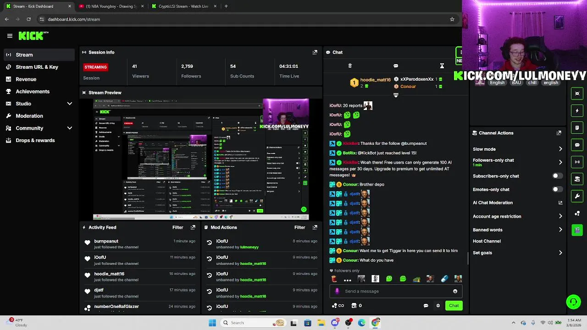Open more emotes three-dot icon

pyautogui.click(x=348, y=280)
